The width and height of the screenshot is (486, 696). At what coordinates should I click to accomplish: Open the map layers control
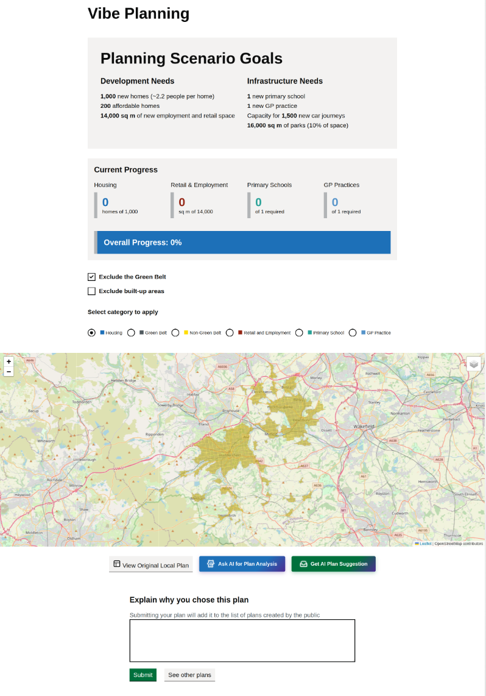(x=474, y=364)
